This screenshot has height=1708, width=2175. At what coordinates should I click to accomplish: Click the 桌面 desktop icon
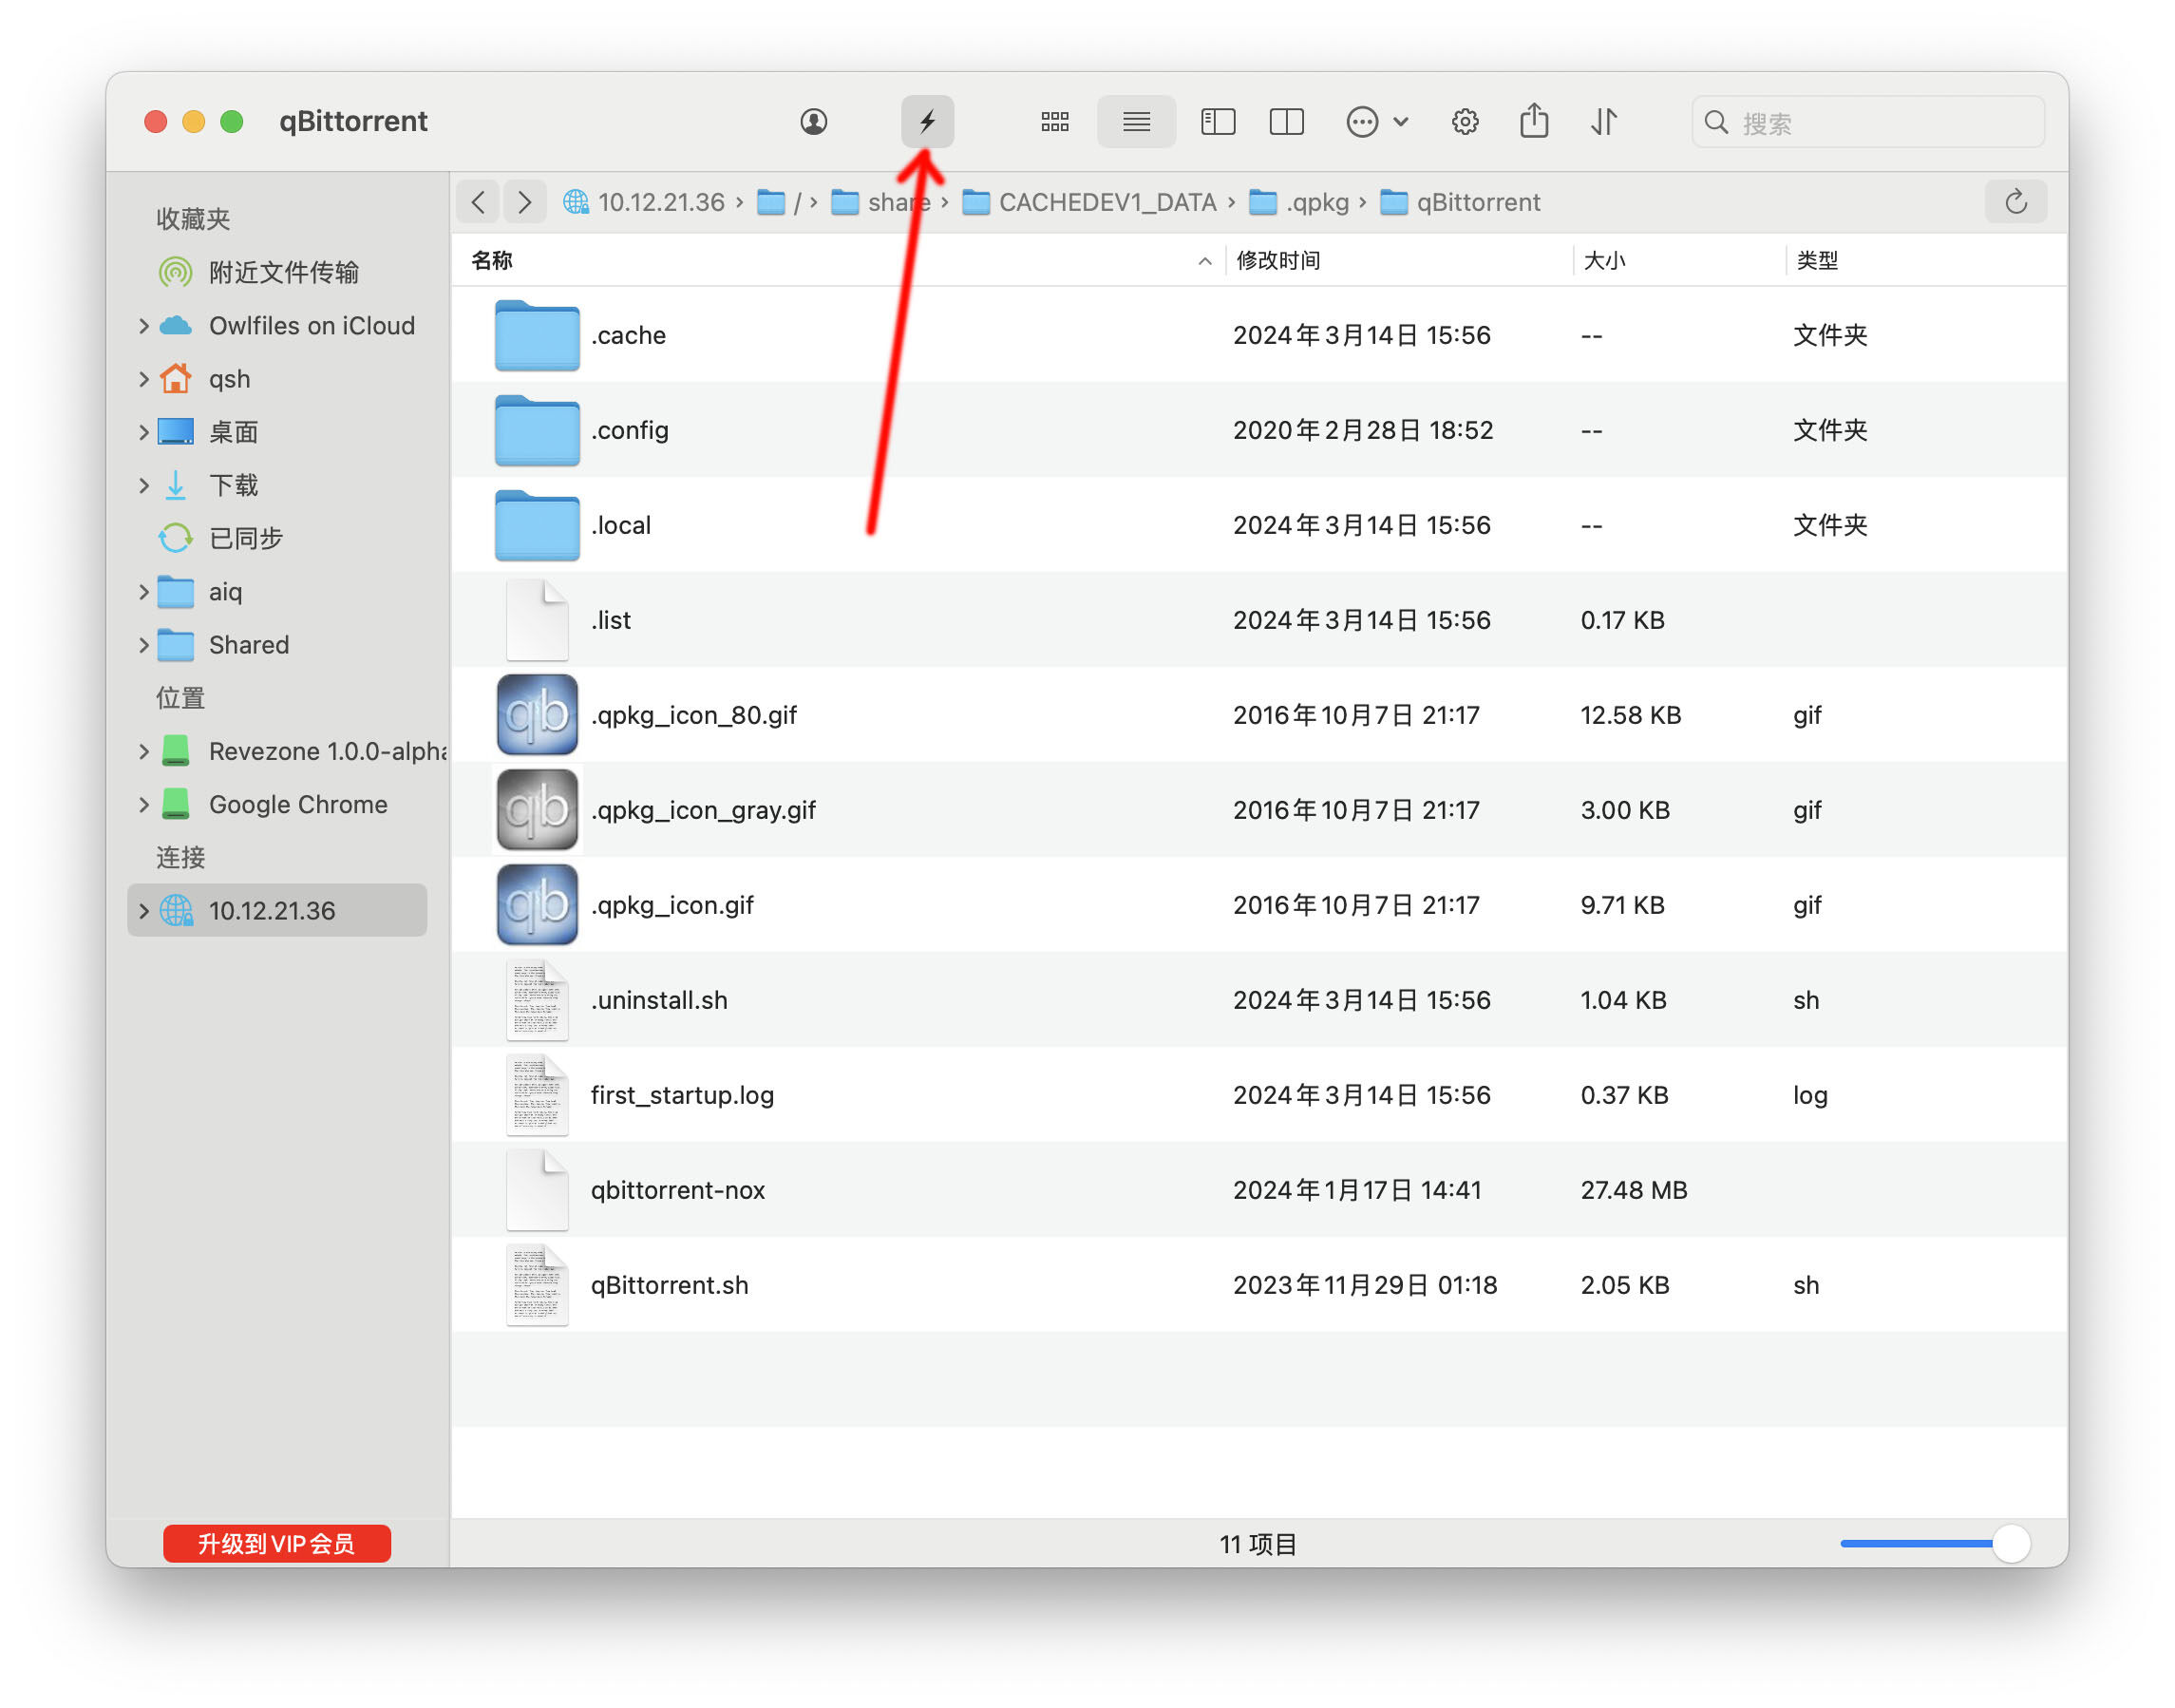coord(176,432)
